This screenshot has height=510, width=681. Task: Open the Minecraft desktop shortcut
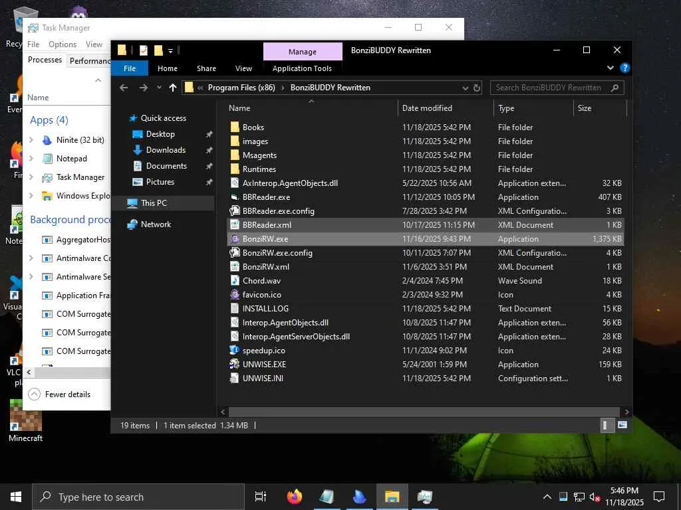(26, 420)
